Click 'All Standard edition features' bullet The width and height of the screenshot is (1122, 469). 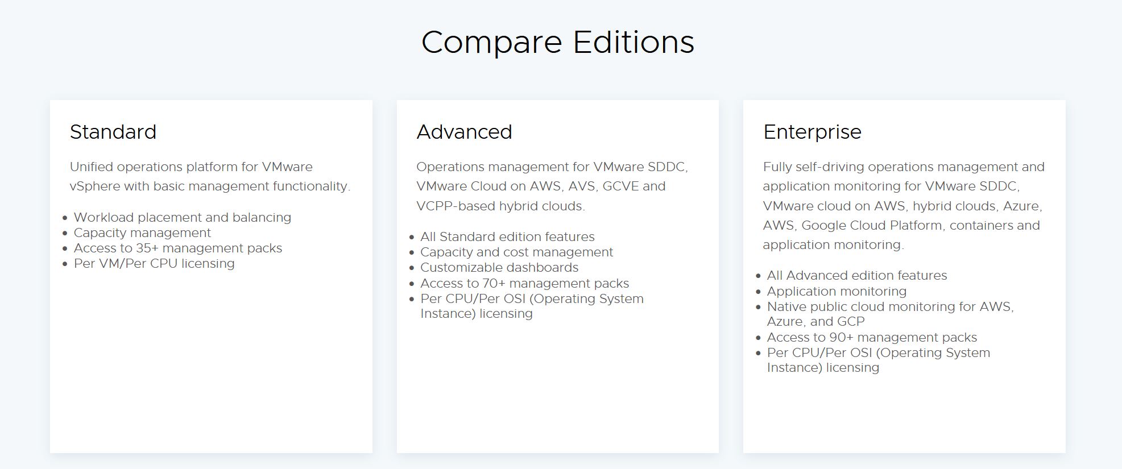507,236
